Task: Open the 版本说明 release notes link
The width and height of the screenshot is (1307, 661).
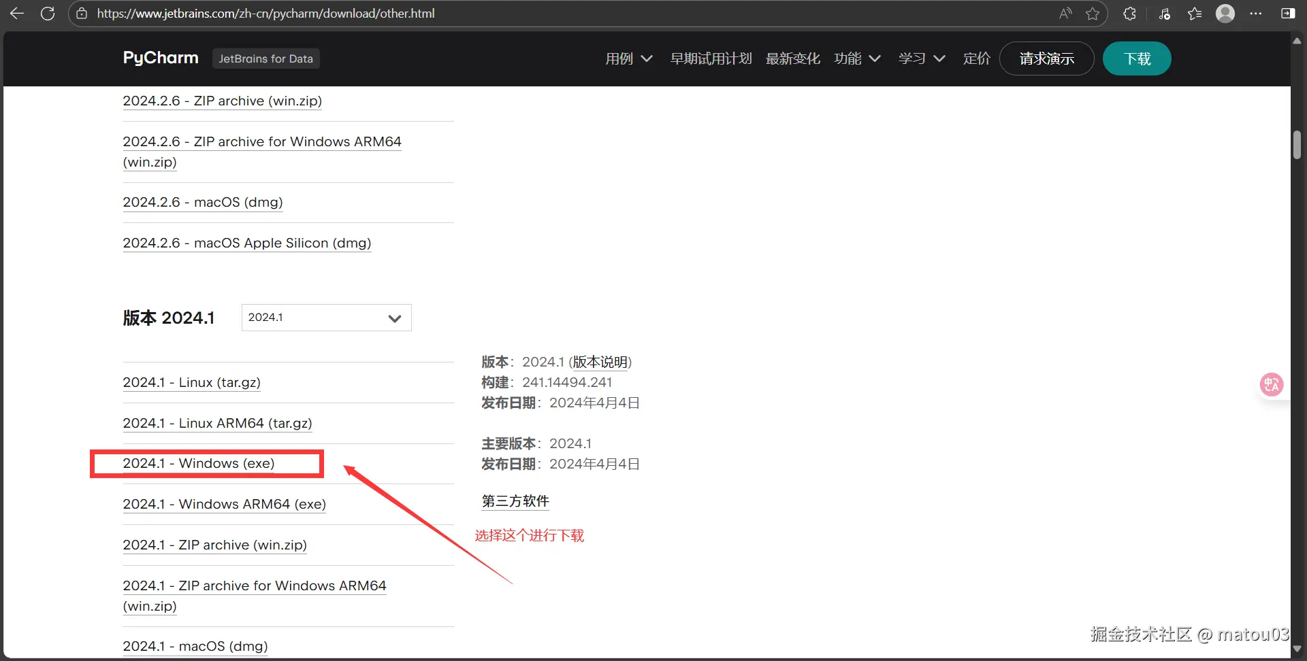Action: [600, 362]
